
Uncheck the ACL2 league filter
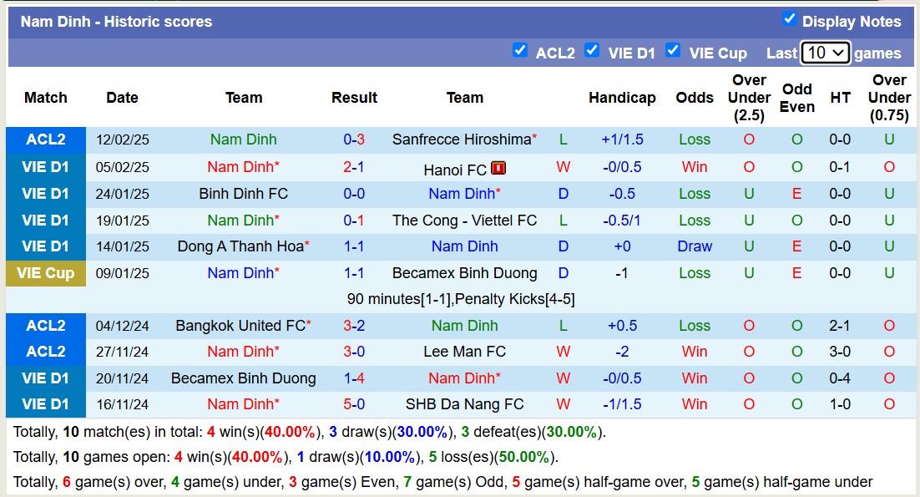[520, 50]
